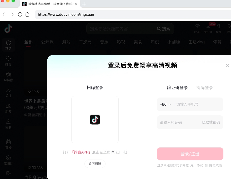Open the 如何扫码 help button
The height and width of the screenshot is (179, 231).
tap(95, 163)
